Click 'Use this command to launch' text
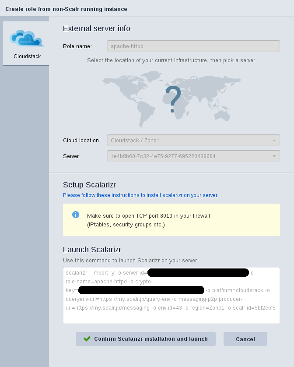This screenshot has width=294, height=367. 131,261
